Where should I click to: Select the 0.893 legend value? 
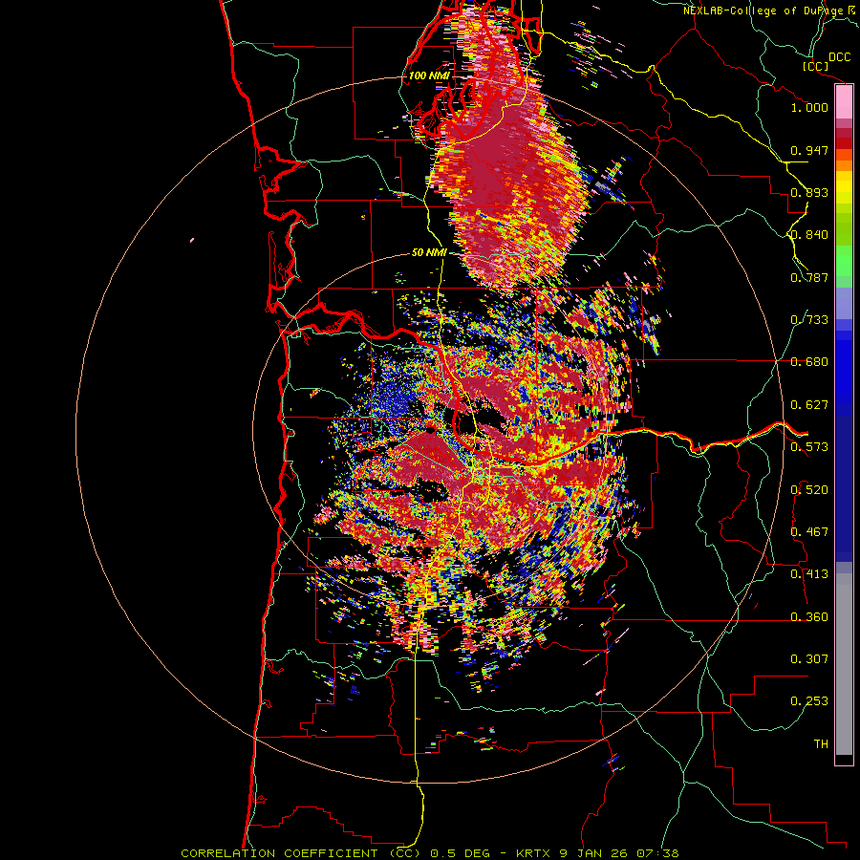click(809, 192)
